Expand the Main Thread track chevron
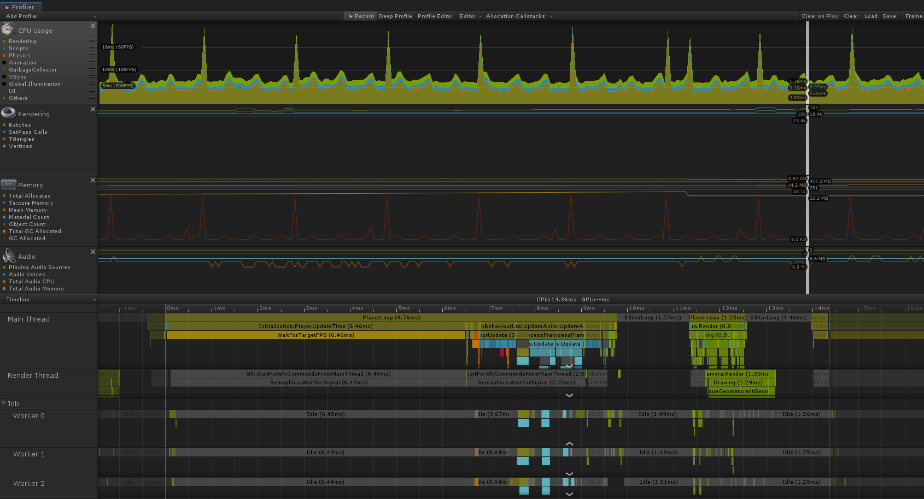 (569, 365)
